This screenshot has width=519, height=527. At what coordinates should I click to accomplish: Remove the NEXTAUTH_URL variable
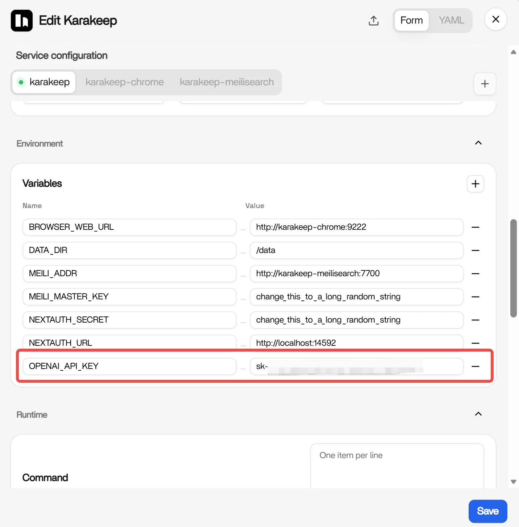(476, 343)
